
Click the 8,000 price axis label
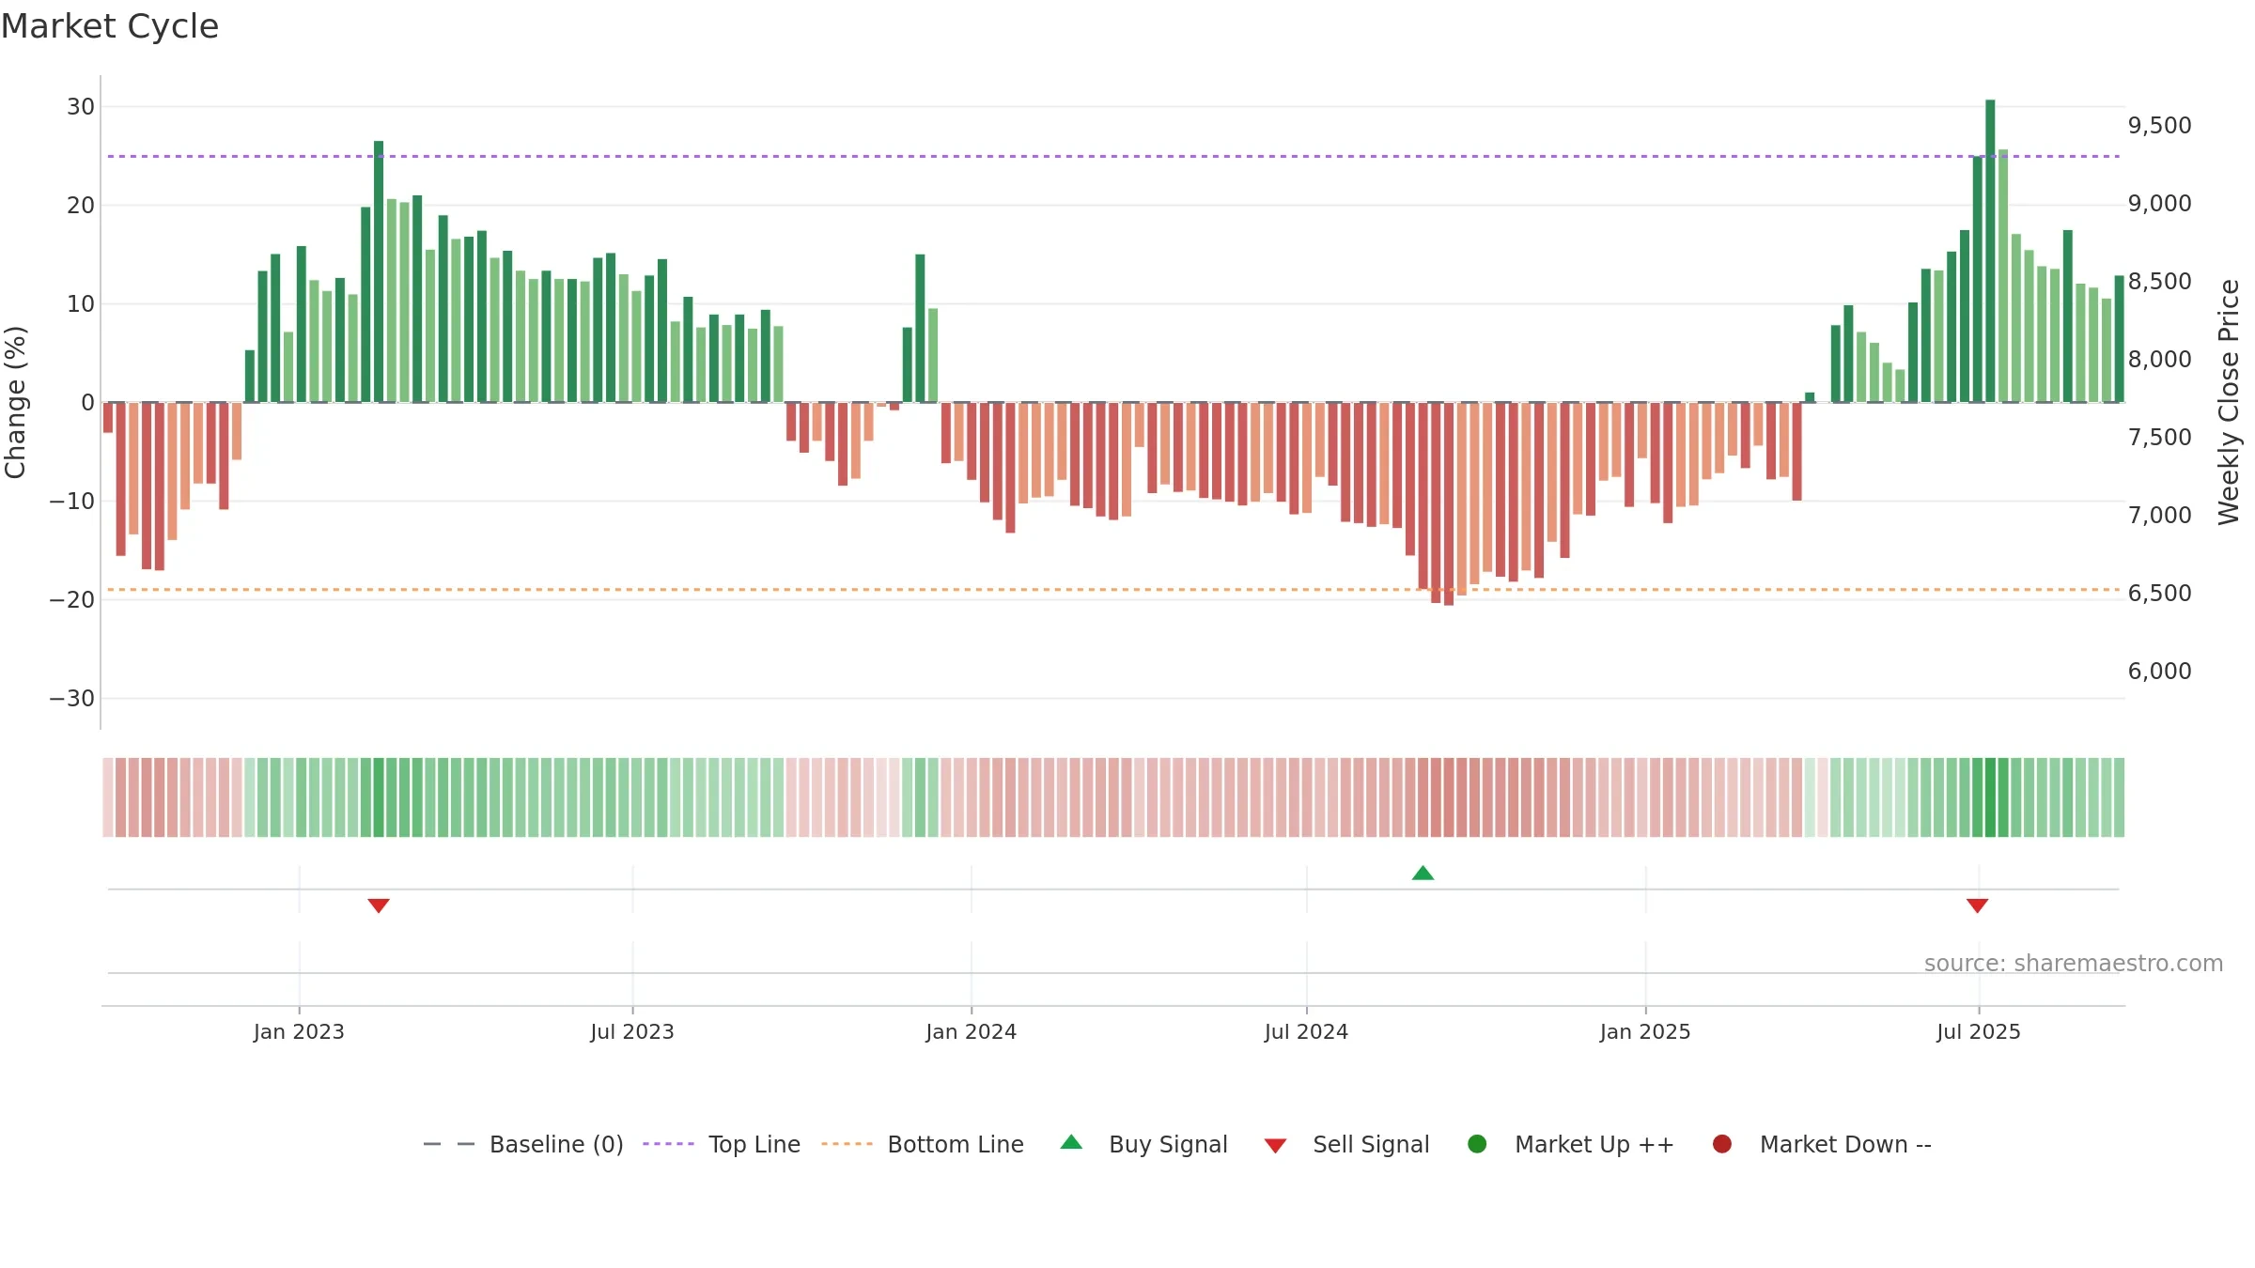[x=2159, y=360]
